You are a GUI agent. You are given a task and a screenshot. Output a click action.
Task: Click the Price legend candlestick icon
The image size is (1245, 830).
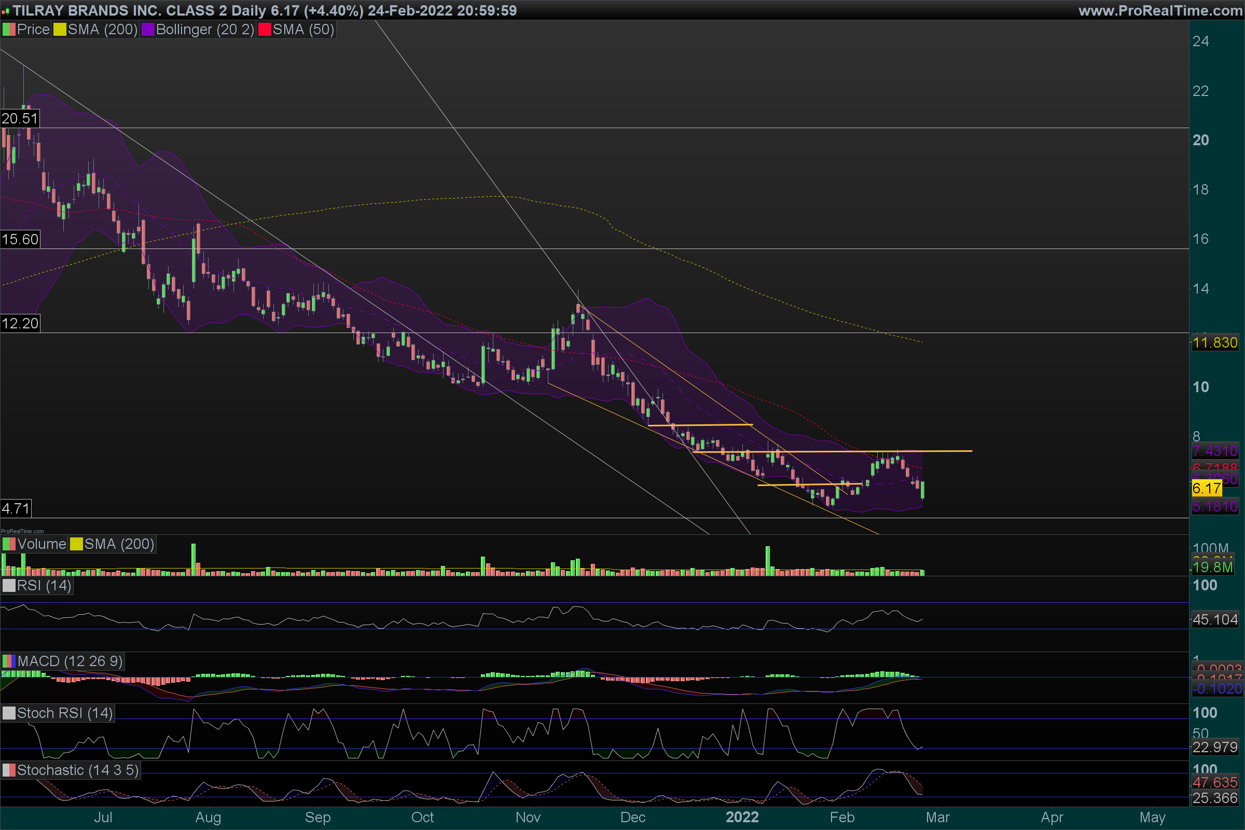[9, 30]
